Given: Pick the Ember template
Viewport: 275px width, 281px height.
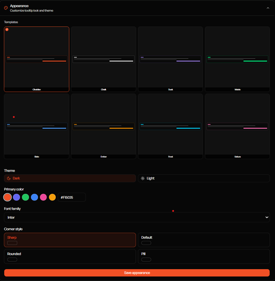Looking at the screenshot, I should point(104,126).
